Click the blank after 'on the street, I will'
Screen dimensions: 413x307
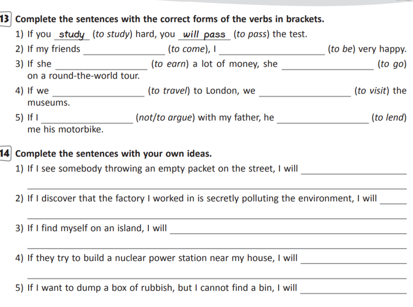tap(354, 170)
